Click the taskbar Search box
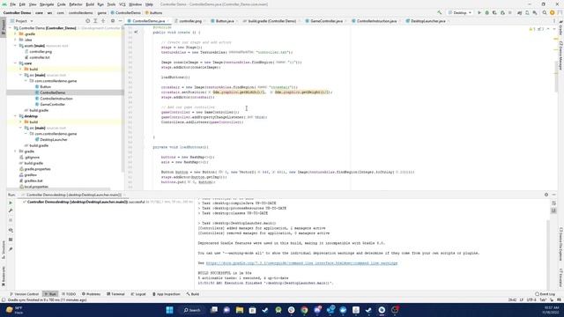 tap(192, 310)
